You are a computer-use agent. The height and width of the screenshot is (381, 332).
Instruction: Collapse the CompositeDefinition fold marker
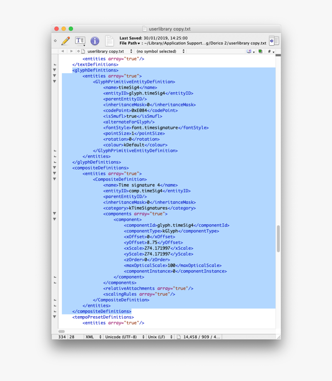click(54, 179)
